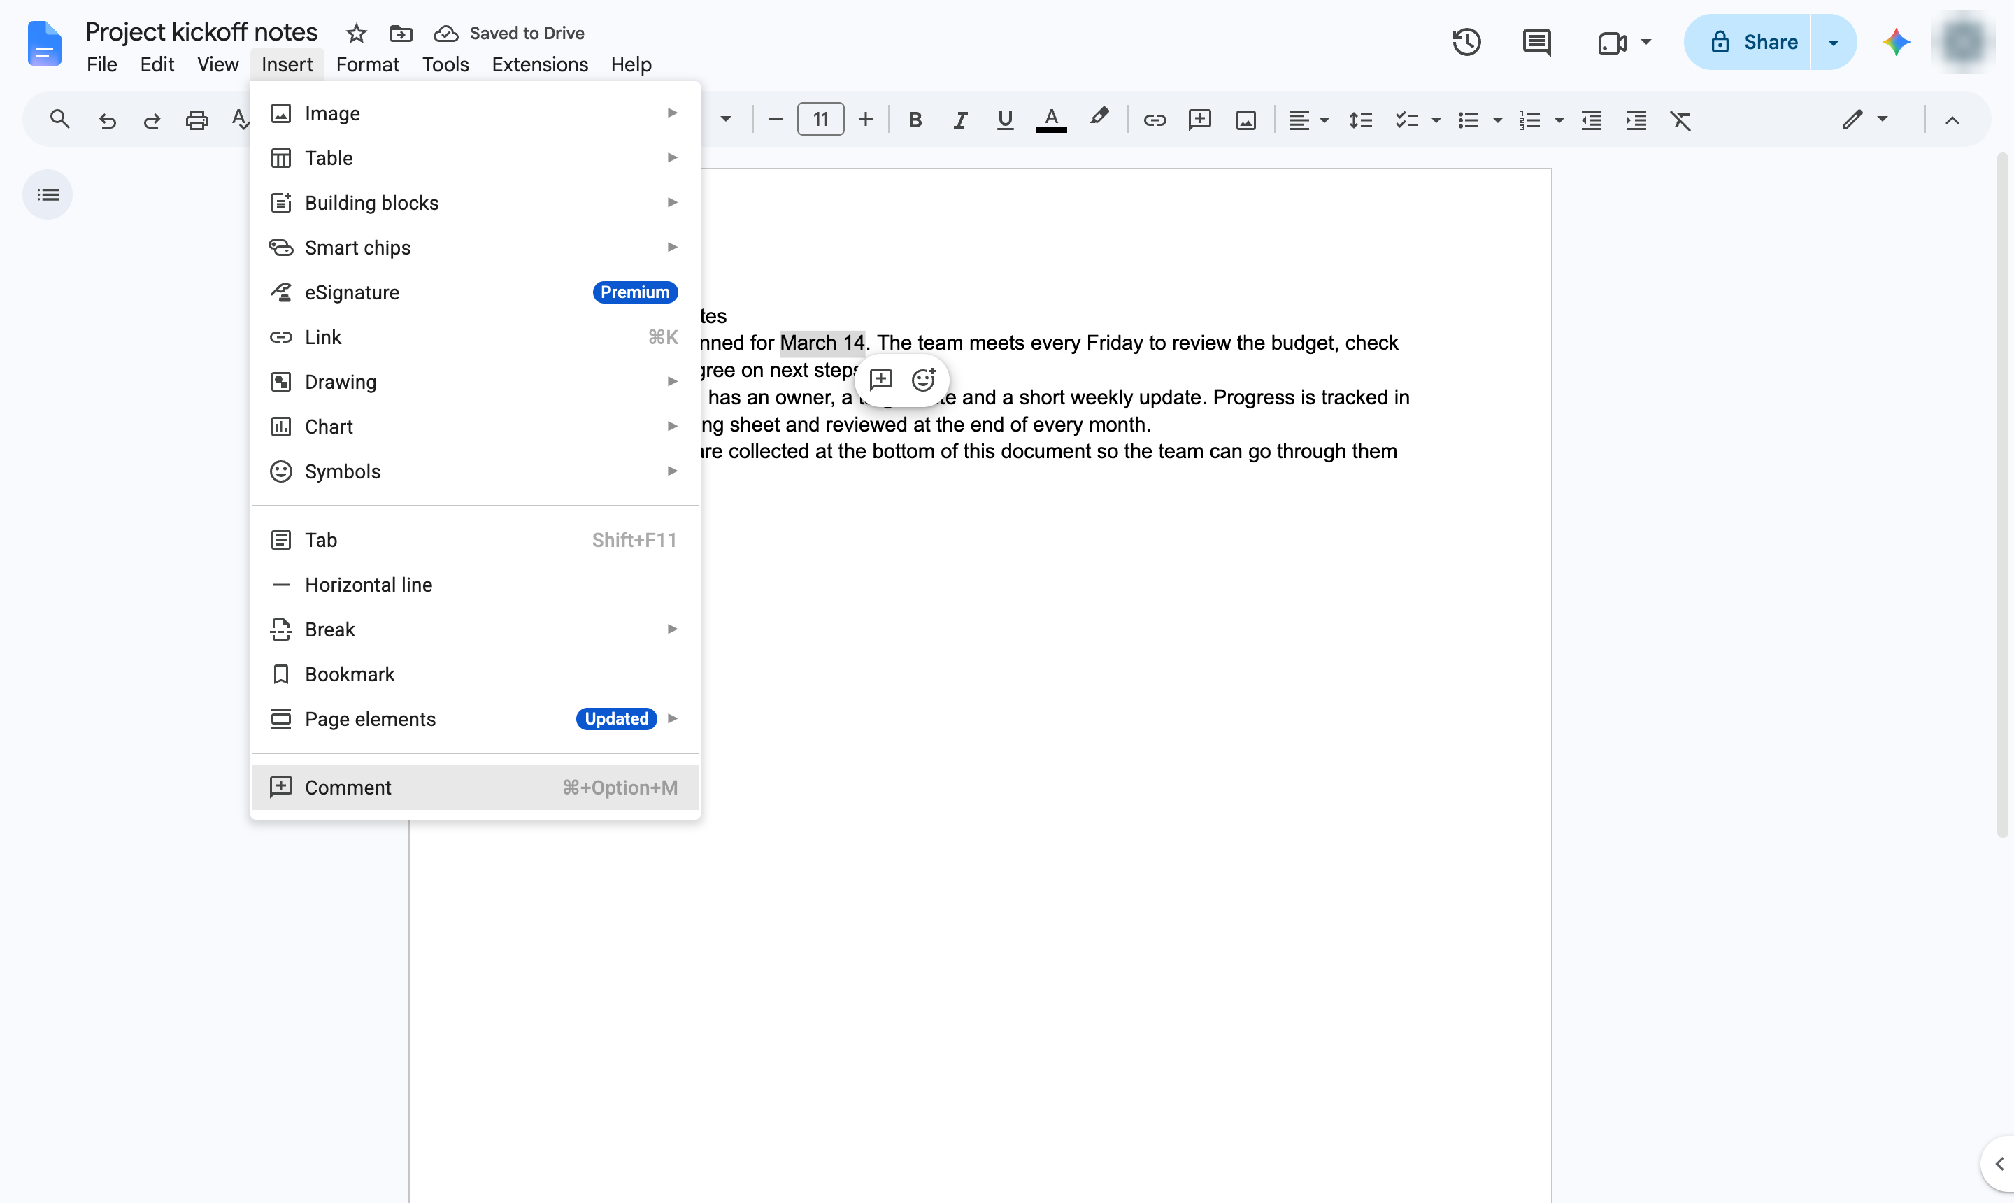The width and height of the screenshot is (2014, 1203).
Task: Open the Table submenu
Action: tap(475, 158)
